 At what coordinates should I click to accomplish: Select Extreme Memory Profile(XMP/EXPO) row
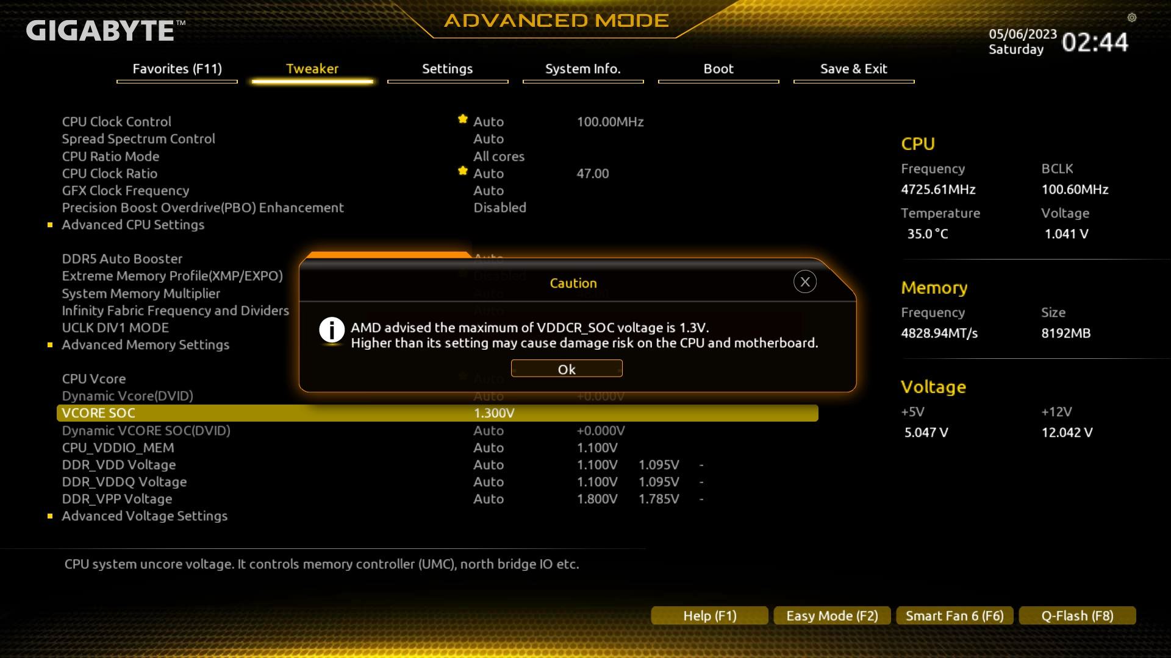172,276
